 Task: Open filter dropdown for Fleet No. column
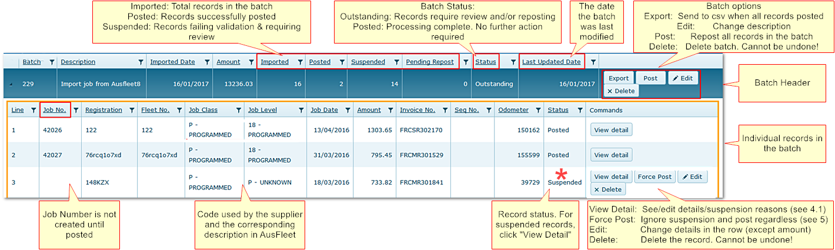tap(180, 110)
